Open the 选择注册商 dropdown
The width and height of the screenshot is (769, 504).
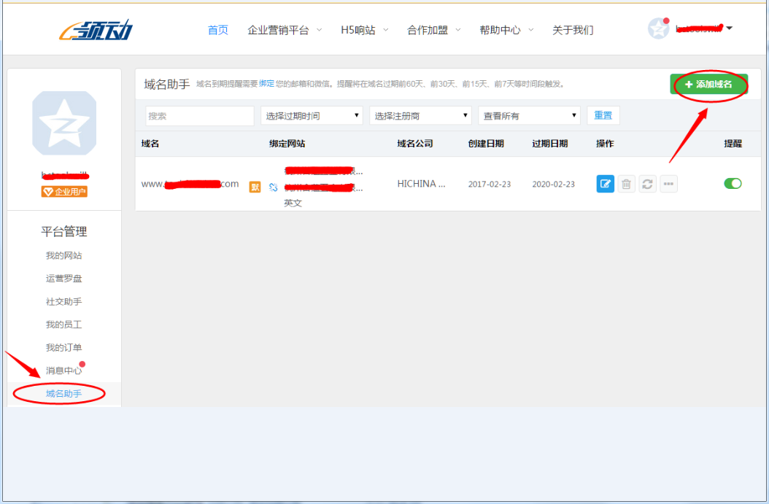click(420, 116)
